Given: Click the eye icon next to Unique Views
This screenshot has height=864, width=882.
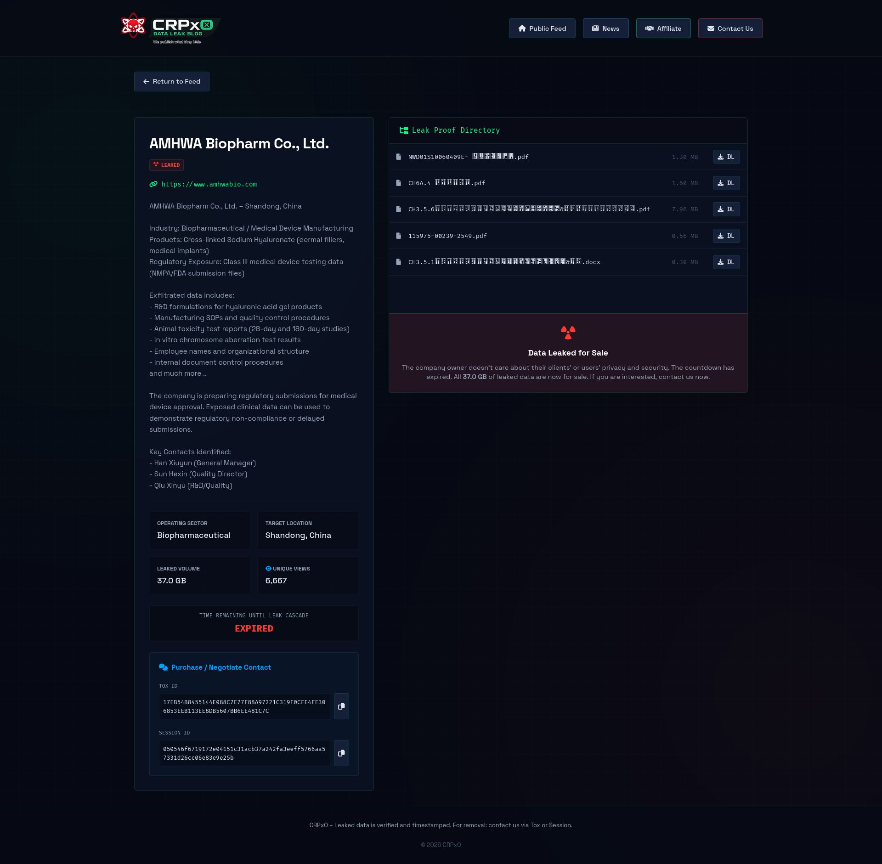Looking at the screenshot, I should pyautogui.click(x=268, y=569).
